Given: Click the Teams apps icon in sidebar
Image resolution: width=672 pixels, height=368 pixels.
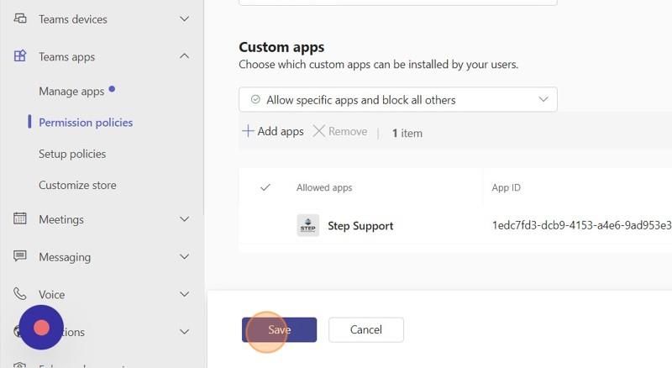Looking at the screenshot, I should (20, 55).
